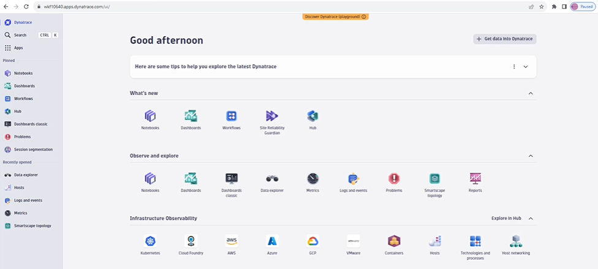Click Explore in Hub link

pos(506,218)
